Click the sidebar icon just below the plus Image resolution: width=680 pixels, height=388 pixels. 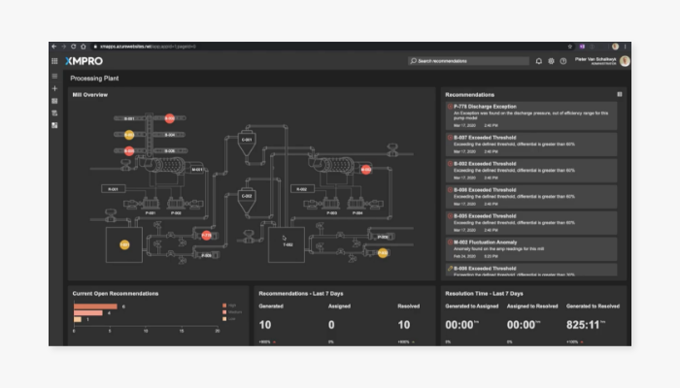(54, 101)
